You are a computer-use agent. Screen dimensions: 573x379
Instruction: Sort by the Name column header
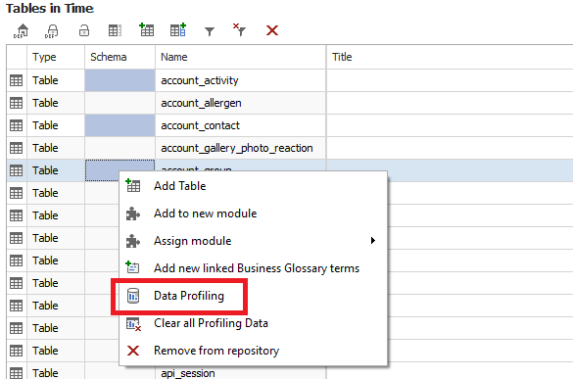point(240,57)
